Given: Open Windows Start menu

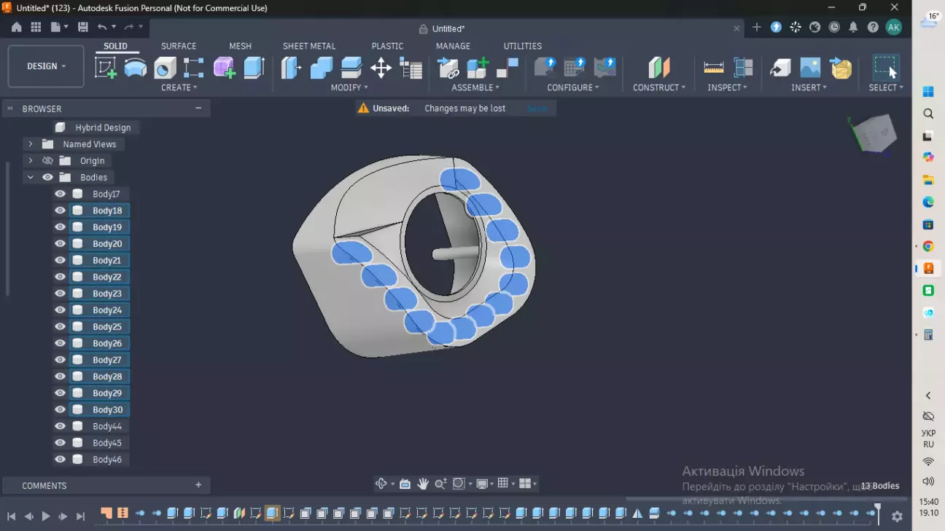Looking at the screenshot, I should pos(928,92).
